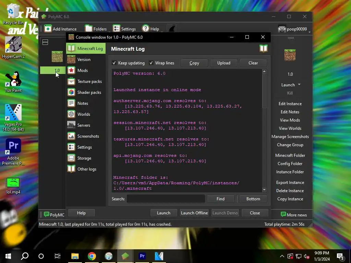Viewport: 351px width, 263px height.
Task: Open Settings in PolyMC main toolbar
Action: [x=124, y=29]
